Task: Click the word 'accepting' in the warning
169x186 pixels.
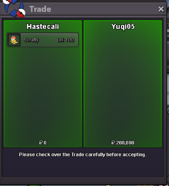Action: point(134,155)
